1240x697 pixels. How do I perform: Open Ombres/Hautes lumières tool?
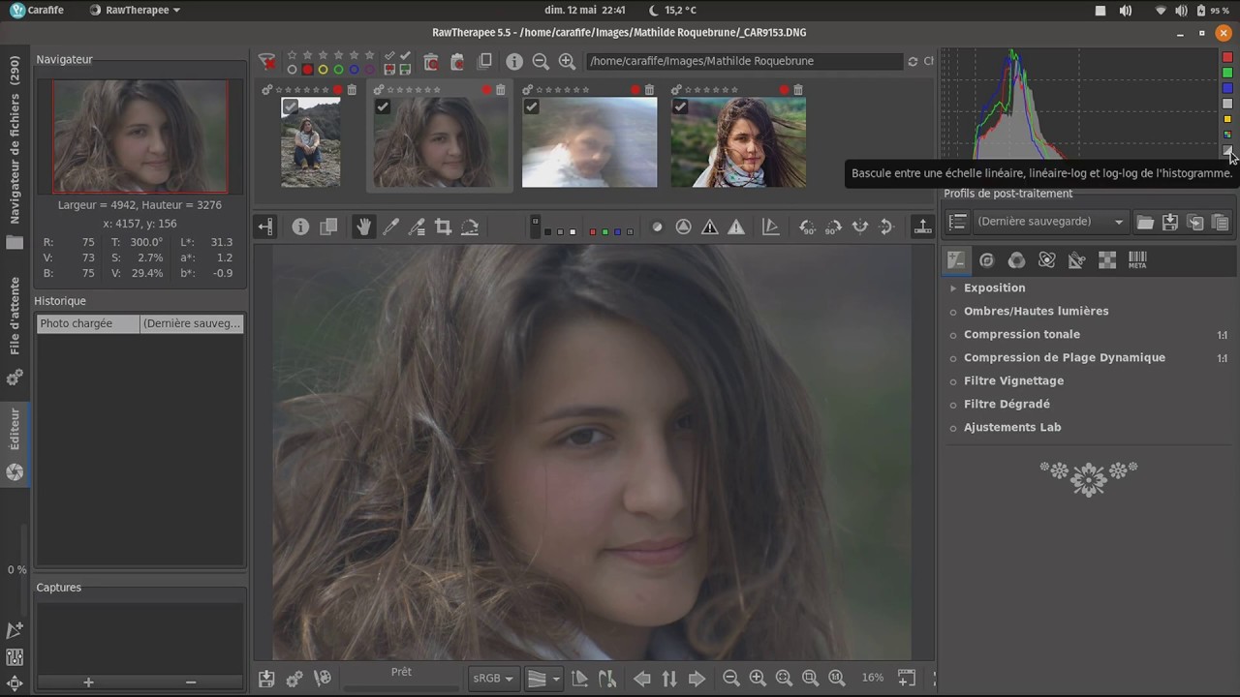pos(1036,311)
